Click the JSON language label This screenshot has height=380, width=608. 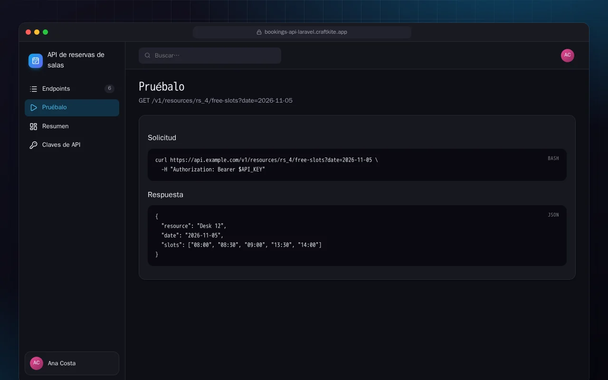(553, 215)
